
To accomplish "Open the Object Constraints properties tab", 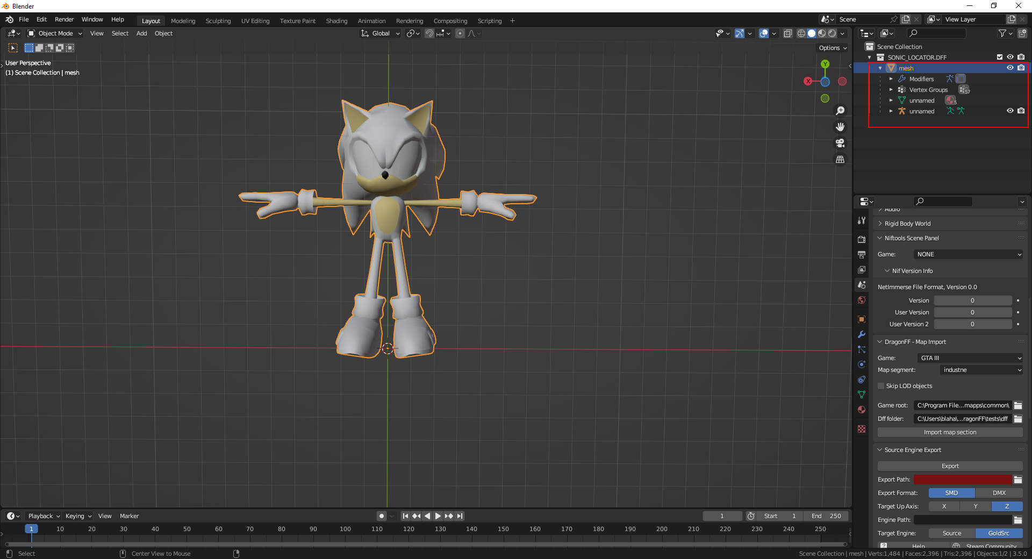I will coord(862,379).
